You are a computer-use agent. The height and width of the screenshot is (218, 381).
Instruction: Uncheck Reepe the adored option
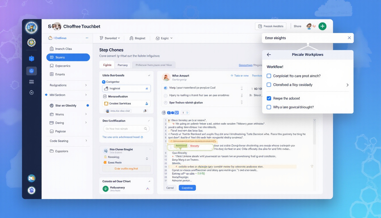coord(269,98)
